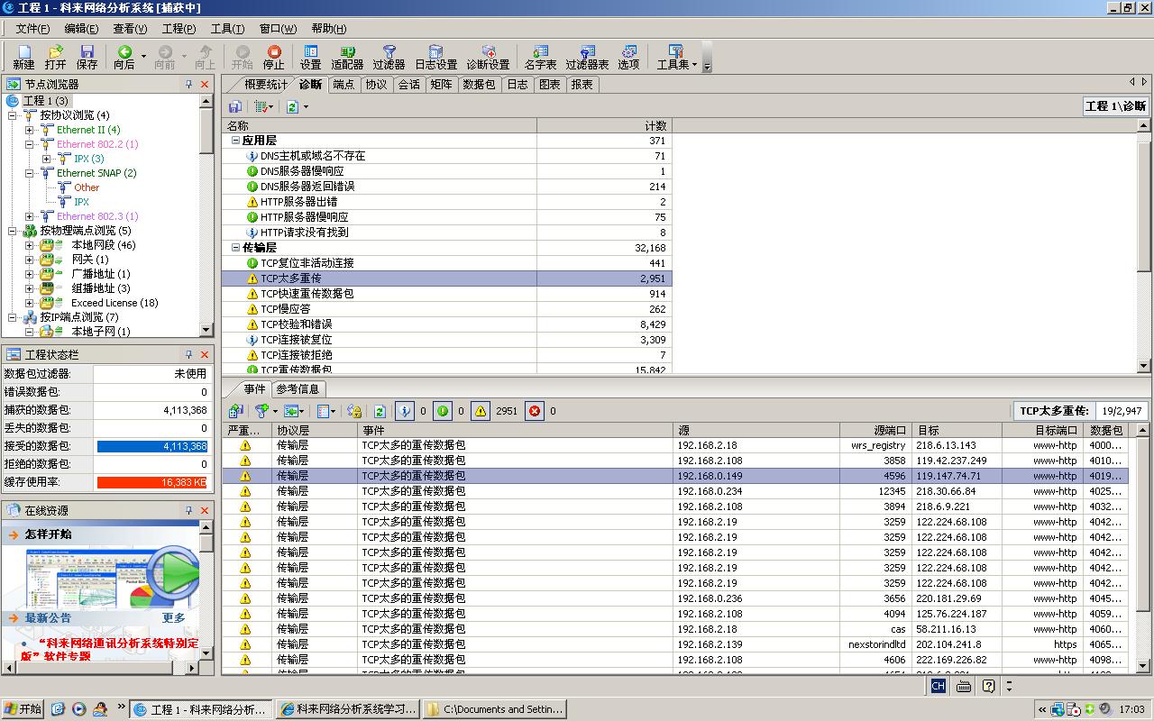This screenshot has width=1154, height=721.
Task: Open the 名字表 (Name table) icon
Action: coord(540,57)
